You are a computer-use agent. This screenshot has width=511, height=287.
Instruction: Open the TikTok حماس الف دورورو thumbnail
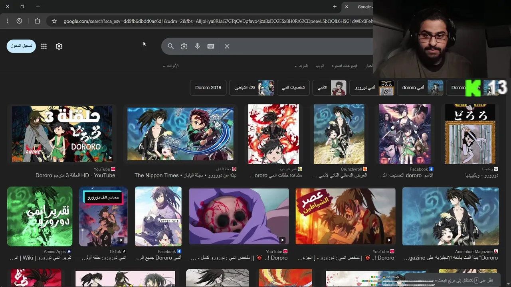click(x=103, y=216)
